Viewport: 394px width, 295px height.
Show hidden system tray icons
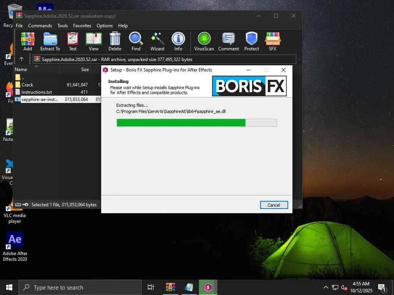(x=326, y=287)
